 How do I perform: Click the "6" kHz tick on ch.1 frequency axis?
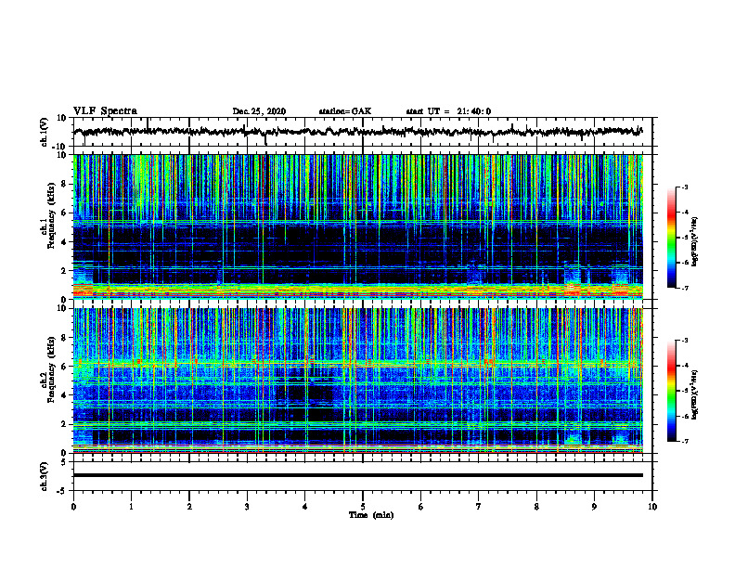pos(65,213)
